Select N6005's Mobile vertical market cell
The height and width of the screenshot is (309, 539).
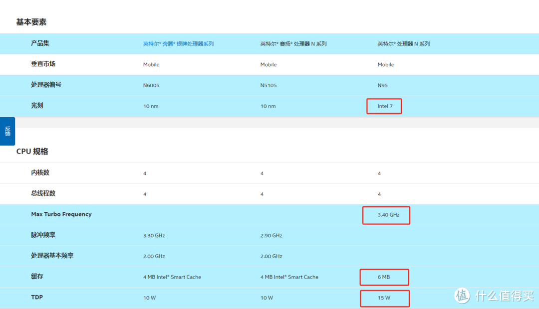(x=151, y=65)
